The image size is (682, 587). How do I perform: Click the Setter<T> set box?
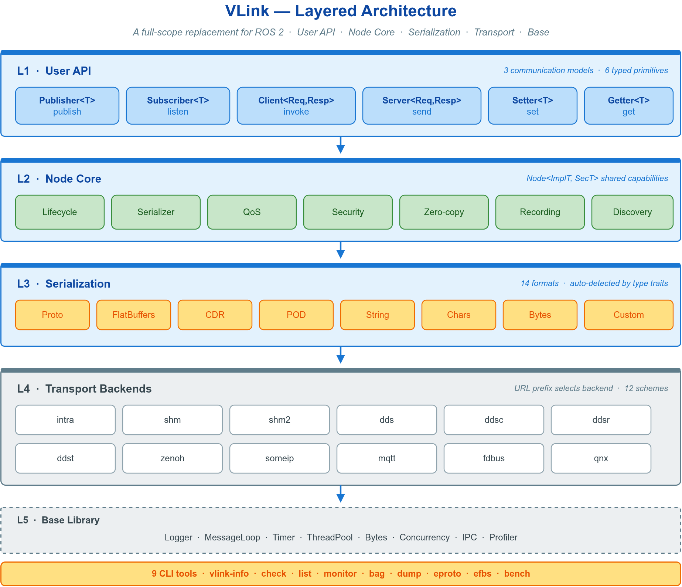point(533,106)
